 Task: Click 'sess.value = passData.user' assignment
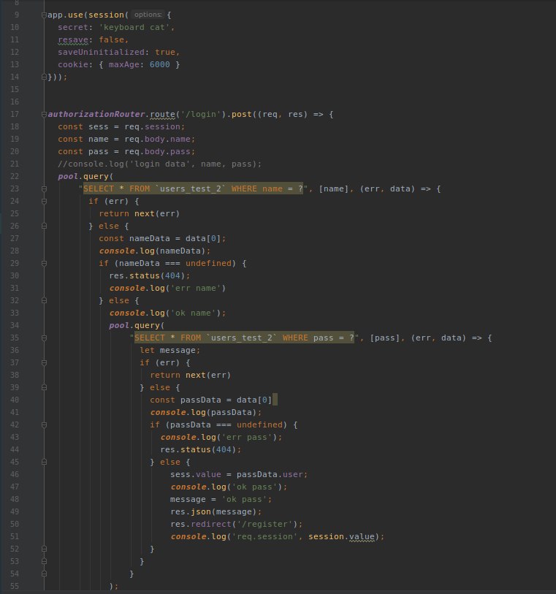239,475
